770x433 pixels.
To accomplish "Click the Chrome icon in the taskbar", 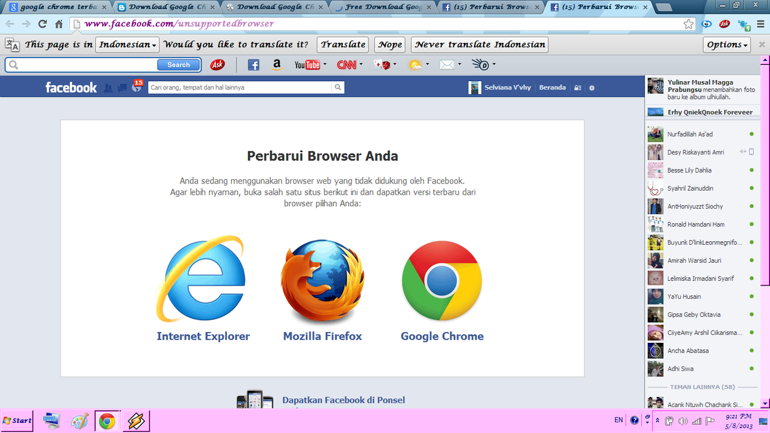I will coord(107,421).
